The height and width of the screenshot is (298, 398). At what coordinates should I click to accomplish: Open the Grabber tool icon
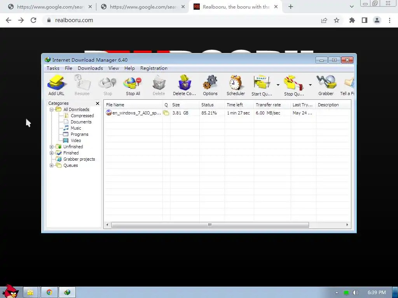point(326,85)
